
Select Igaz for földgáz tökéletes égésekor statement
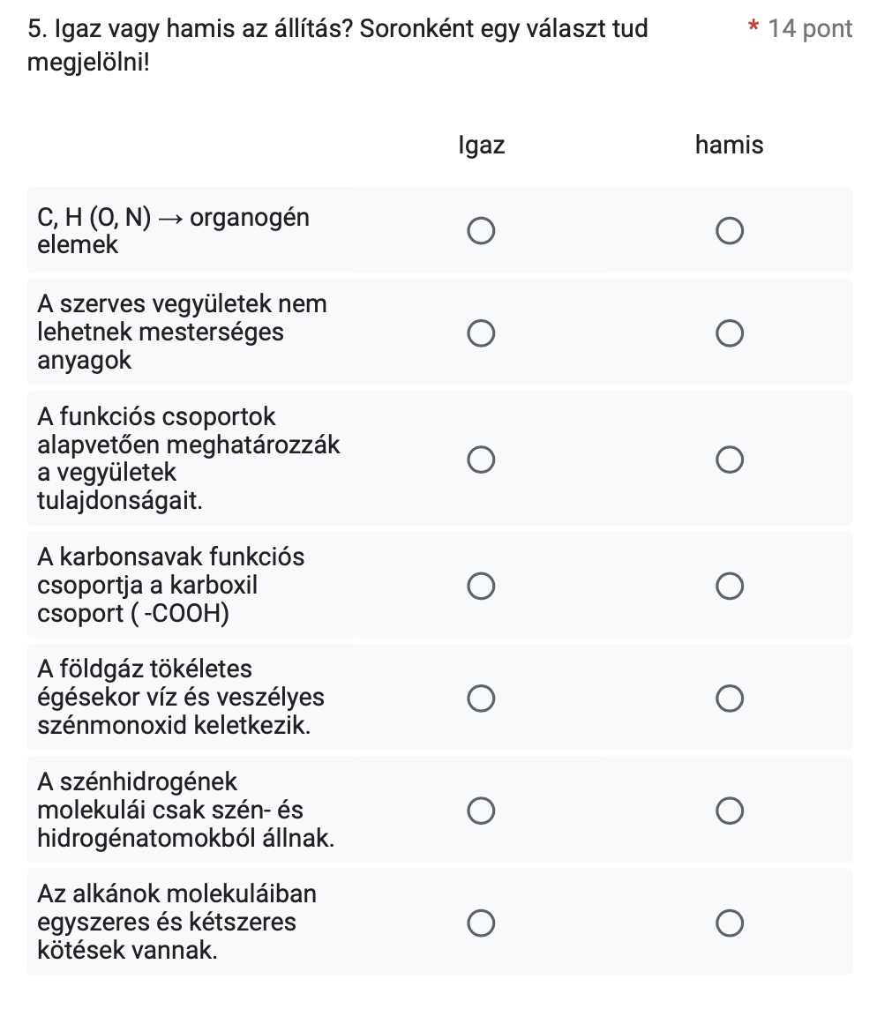click(x=481, y=699)
